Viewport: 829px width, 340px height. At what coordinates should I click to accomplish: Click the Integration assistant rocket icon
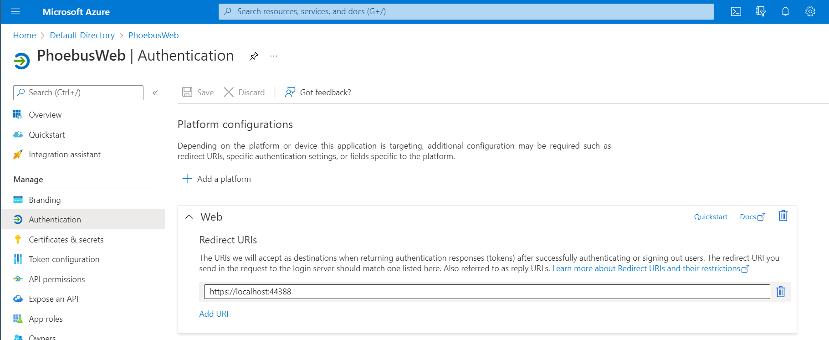pyautogui.click(x=18, y=155)
